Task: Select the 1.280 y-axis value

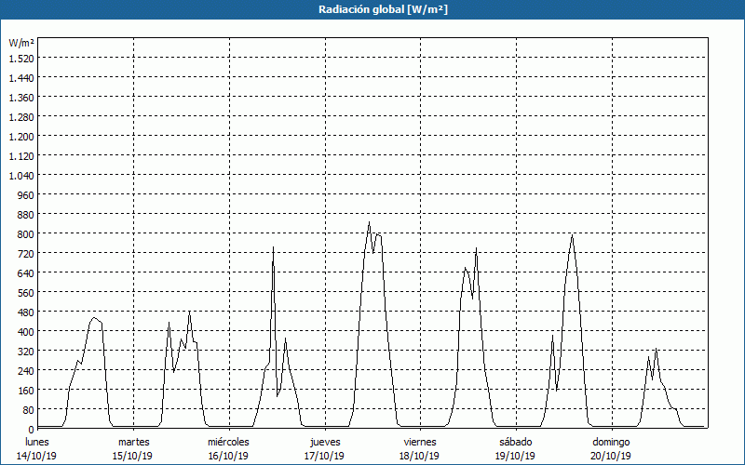Action: pyautogui.click(x=21, y=117)
